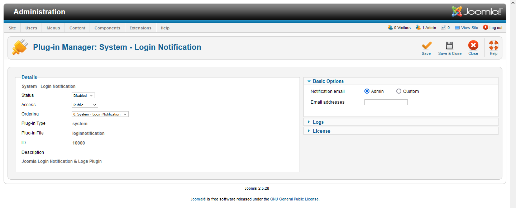Viewport: 516px width, 208px height.
Task: Select Custom for Notification email
Action: [x=399, y=91]
